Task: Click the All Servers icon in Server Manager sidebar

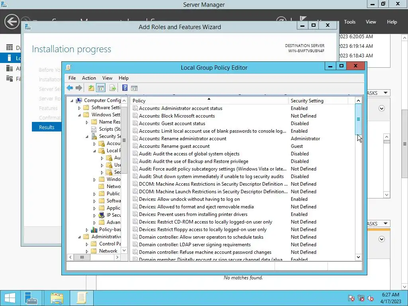Action: click(x=10, y=68)
